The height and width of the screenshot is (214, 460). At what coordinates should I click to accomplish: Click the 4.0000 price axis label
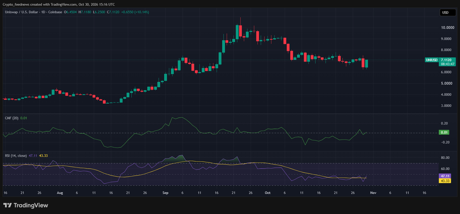(x=446, y=94)
